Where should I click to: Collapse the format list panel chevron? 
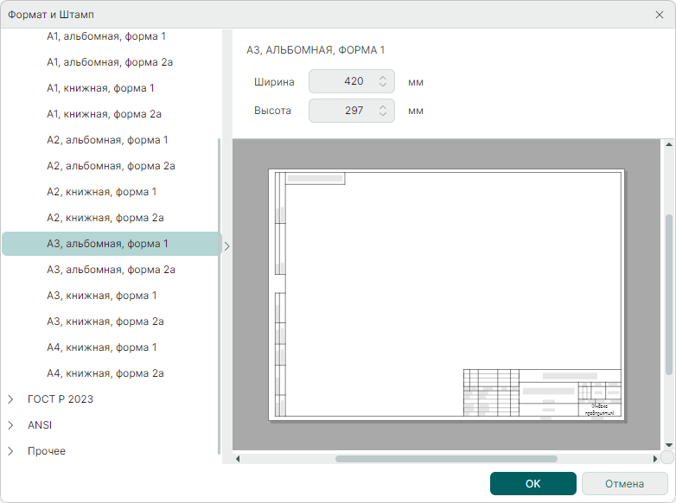point(227,245)
